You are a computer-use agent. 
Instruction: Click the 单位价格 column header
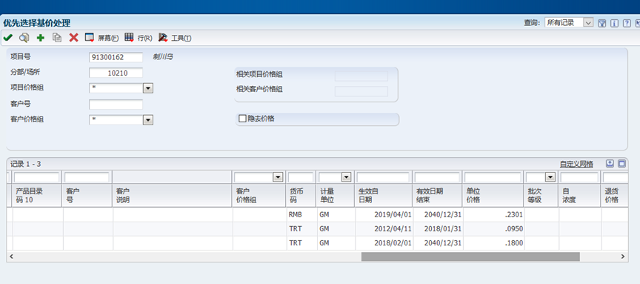[x=493, y=195]
